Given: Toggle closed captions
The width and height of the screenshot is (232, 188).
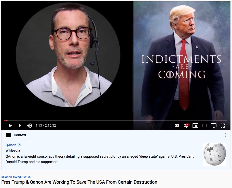Looking at the screenshot, I should (x=177, y=126).
